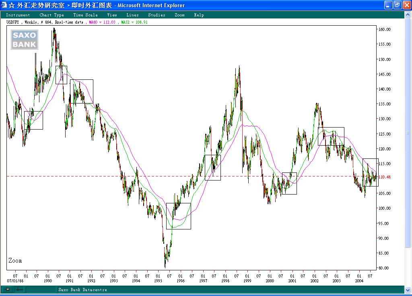Click the scroll up arrow of vertical scrollbar
The height and width of the screenshot is (296, 412).
pos(408,15)
